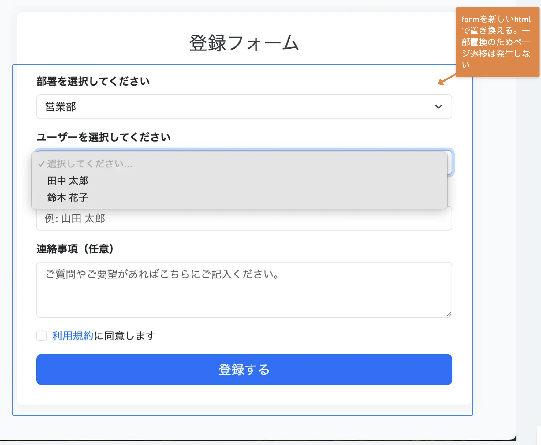This screenshot has height=445, width=541.
Task: Choose 鈴木 花子 in the open list
Action: click(x=68, y=197)
